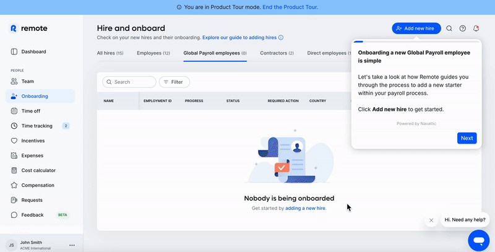Switch to Direct employees tab
495x252 pixels.
point(329,53)
